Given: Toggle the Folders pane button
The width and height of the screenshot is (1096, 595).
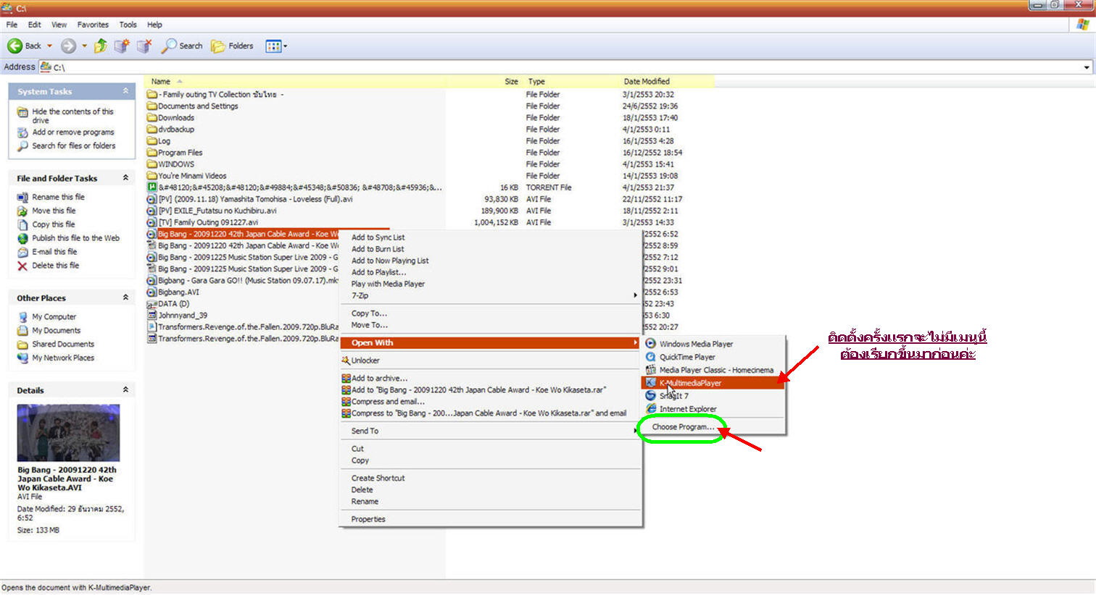Looking at the screenshot, I should coord(232,46).
